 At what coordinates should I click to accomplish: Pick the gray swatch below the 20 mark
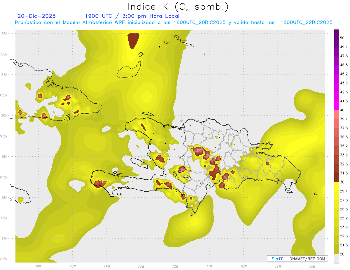tap(336, 259)
